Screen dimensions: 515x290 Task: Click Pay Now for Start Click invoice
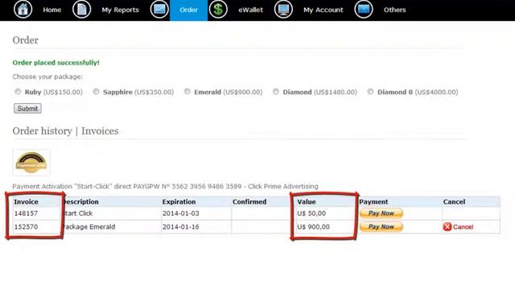coord(381,213)
